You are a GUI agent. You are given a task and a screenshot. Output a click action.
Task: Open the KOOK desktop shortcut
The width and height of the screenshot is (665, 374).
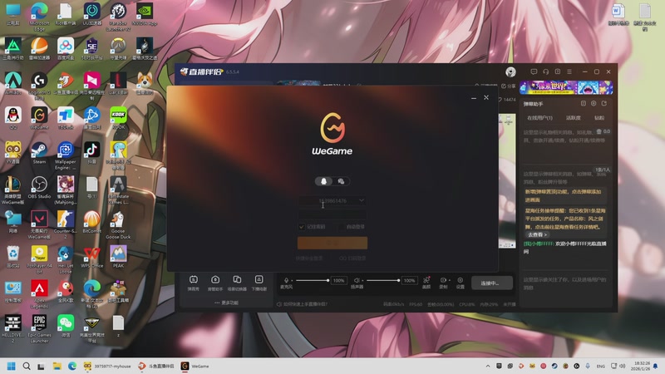pos(118,118)
